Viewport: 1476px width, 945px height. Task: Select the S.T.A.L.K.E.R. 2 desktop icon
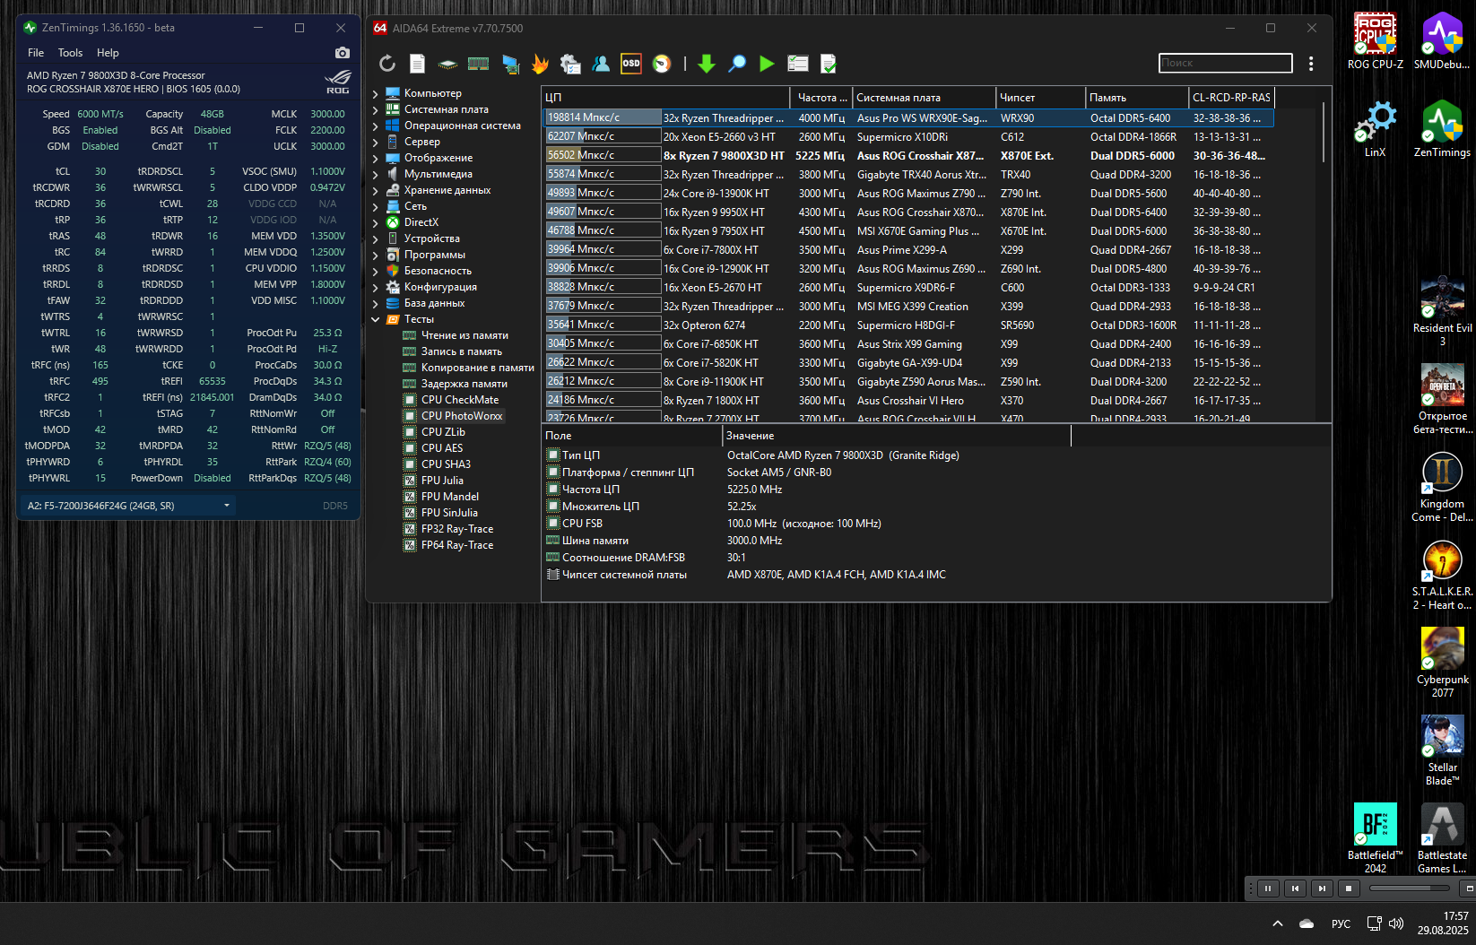[x=1442, y=576]
